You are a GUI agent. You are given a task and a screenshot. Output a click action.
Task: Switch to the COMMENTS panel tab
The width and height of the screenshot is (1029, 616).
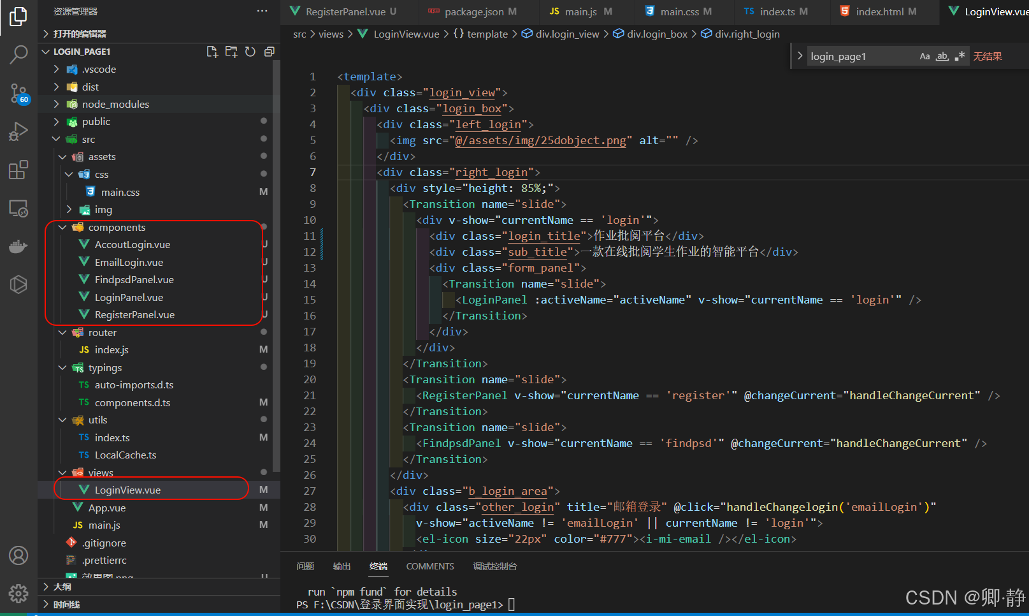(430, 566)
